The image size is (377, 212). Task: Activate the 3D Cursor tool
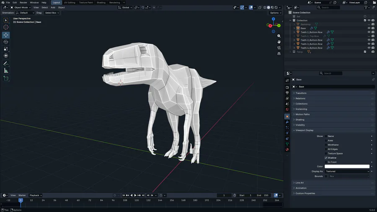[6, 27]
